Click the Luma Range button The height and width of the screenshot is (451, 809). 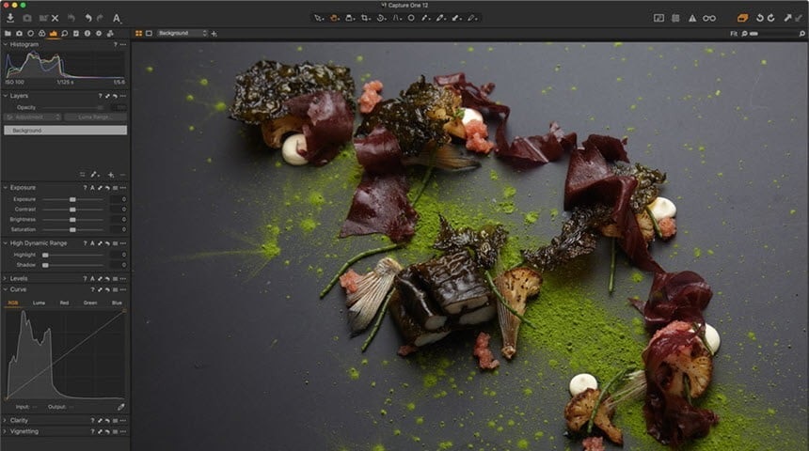click(94, 117)
